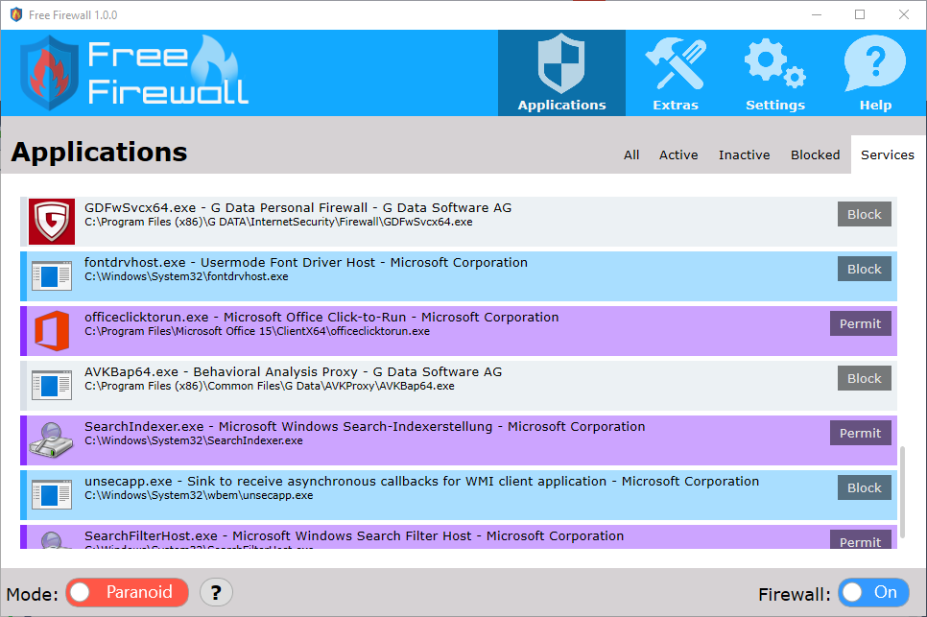Select the Active applications filter
This screenshot has height=617, width=927.
678,154
